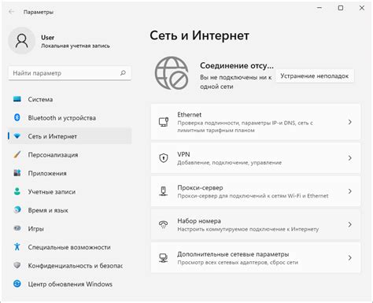Open the Прокси-сервер settings title
This screenshot has height=303, width=373.
[200, 187]
